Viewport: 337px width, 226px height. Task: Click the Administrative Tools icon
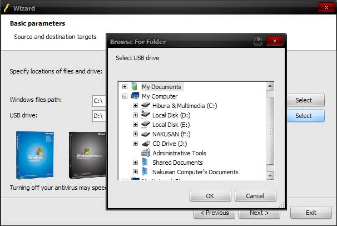pyautogui.click(x=146, y=153)
